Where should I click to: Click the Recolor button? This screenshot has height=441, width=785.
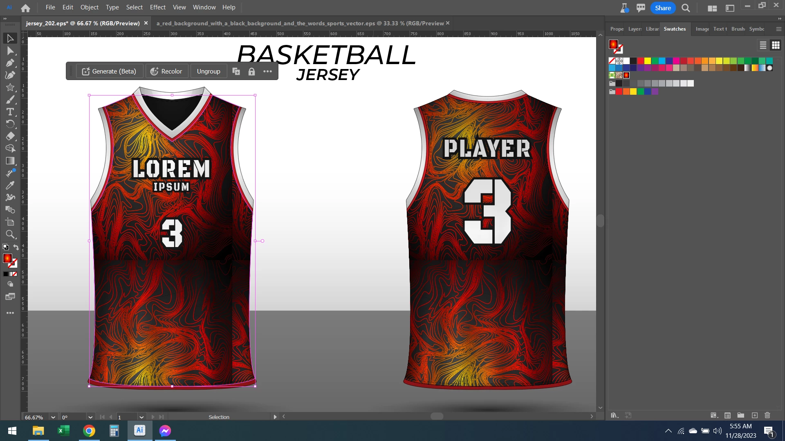[166, 71]
